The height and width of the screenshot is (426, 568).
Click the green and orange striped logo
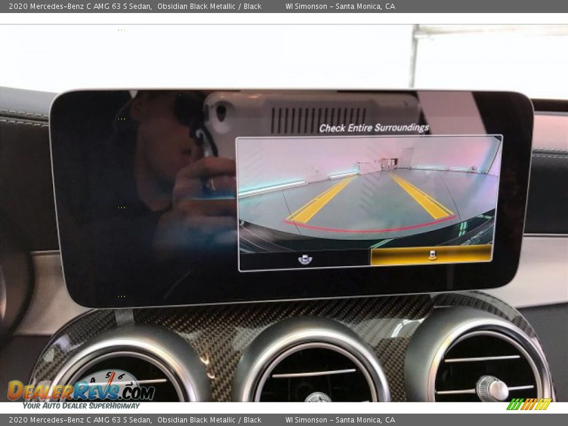point(529,404)
